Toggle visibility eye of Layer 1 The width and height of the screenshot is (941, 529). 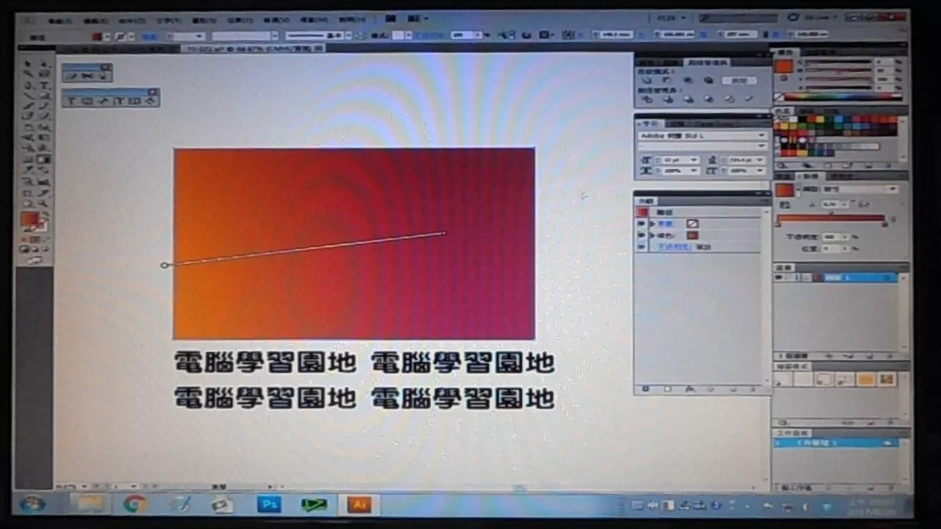point(779,278)
